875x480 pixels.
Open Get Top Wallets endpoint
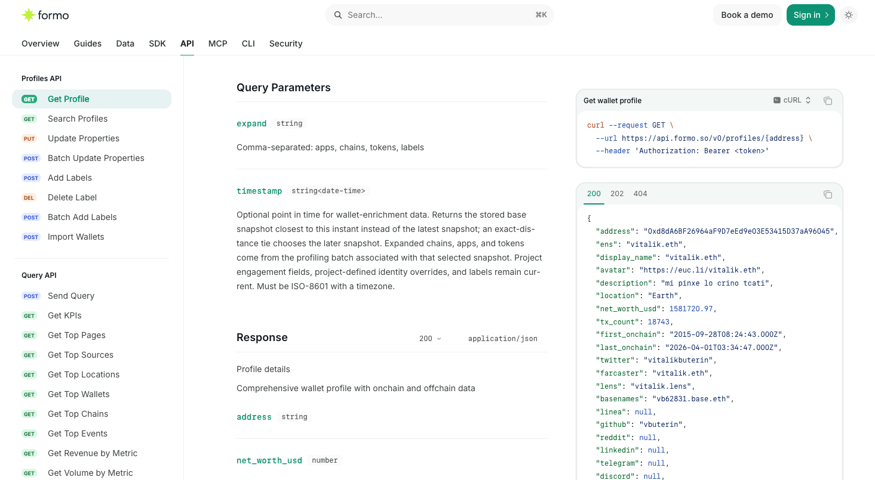pos(92,394)
